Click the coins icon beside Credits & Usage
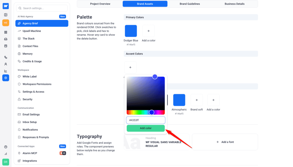Screen dimensions: 293x167 [x=19, y=61]
